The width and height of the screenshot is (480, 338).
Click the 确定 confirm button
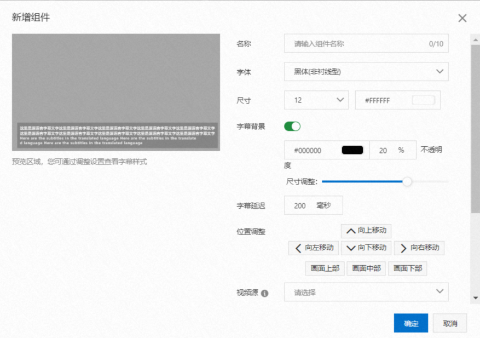[410, 323]
